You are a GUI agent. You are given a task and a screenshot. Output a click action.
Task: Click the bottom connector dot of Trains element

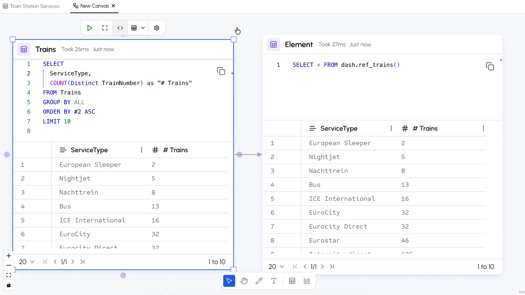pyautogui.click(x=123, y=275)
